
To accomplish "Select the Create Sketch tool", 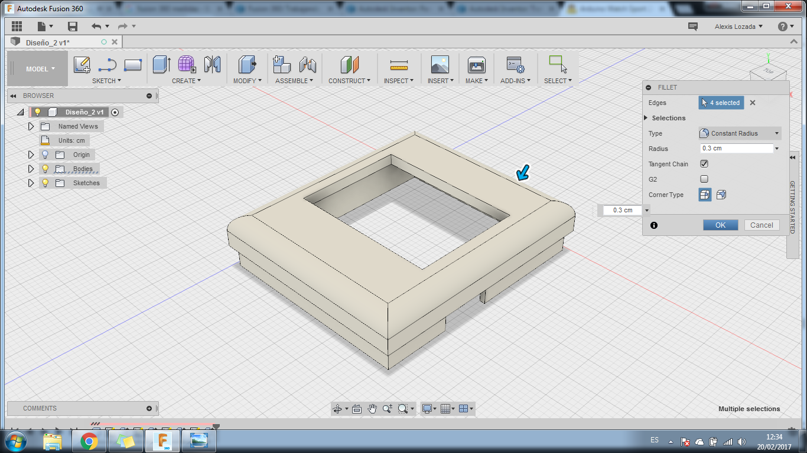I will coord(82,64).
